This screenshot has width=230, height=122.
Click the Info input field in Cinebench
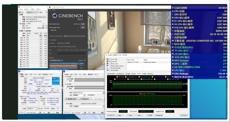pyautogui.click(x=71, y=53)
